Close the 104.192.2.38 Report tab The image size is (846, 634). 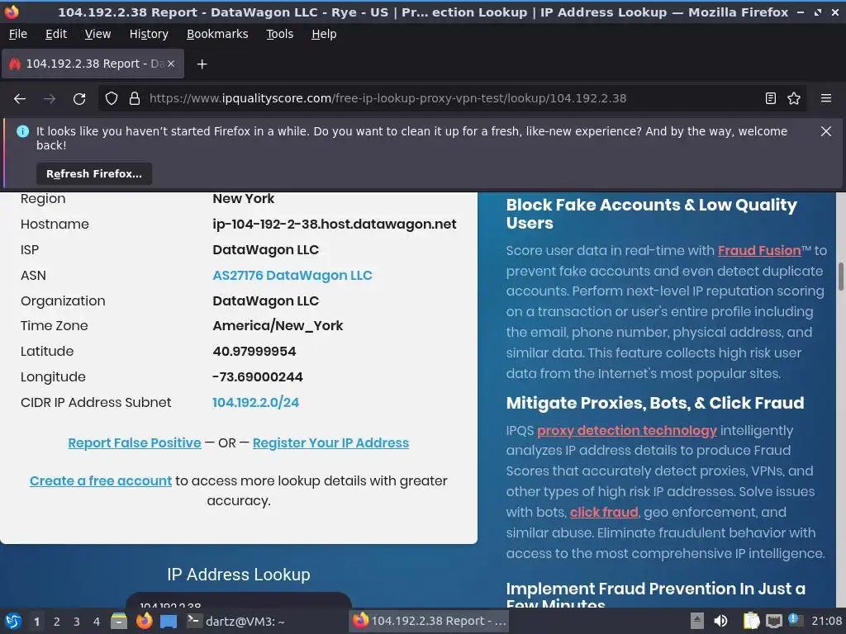[171, 64]
